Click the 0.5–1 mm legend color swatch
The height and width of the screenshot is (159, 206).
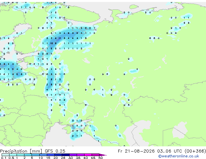coord(13,155)
